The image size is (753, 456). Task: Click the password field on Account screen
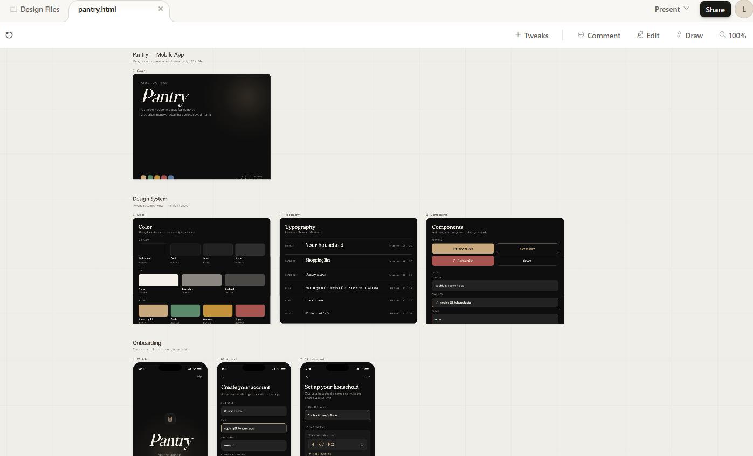[x=253, y=445]
